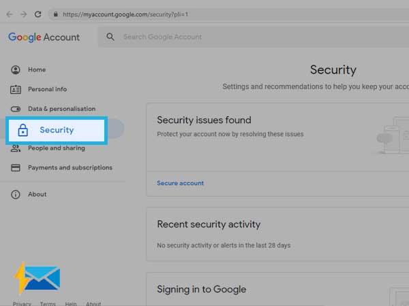Screen dimensions: 409x306
Task: Click the Home person icon in sidebar
Action: 16,70
